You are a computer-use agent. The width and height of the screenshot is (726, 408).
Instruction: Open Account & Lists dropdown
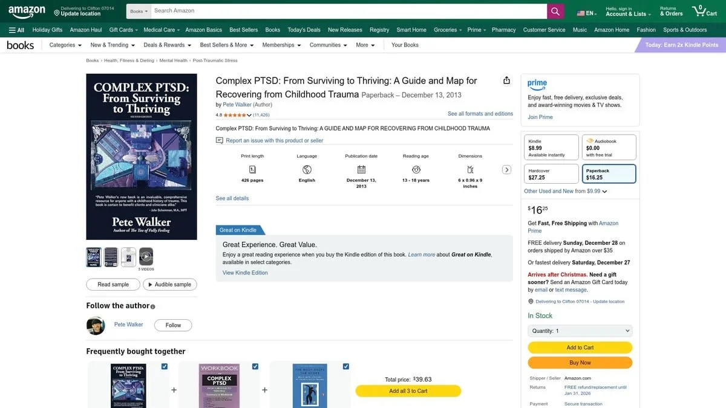(x=628, y=11)
